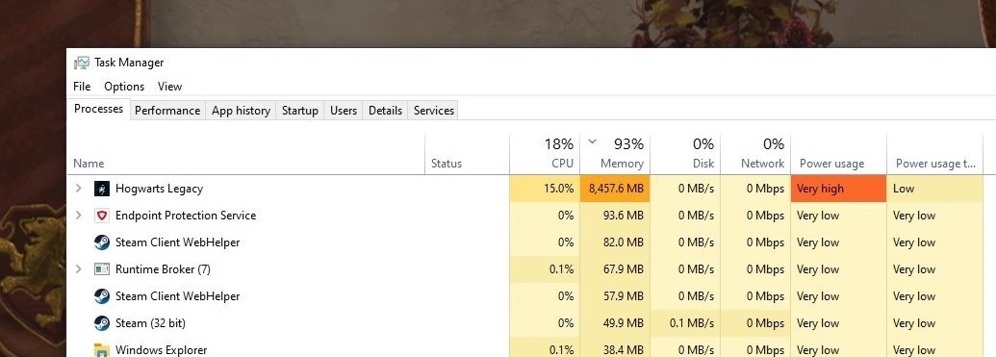The height and width of the screenshot is (357, 996).
Task: Open the File menu
Action: coord(82,87)
